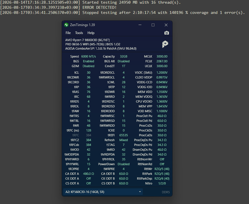Click the AGESA ComboAm5PI version line
Image resolution: width=249 pixels, height=204 pixels.
pyautogui.click(x=101, y=48)
